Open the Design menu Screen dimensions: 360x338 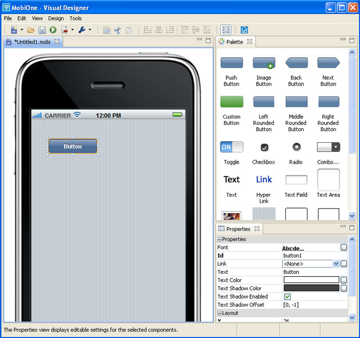point(56,19)
